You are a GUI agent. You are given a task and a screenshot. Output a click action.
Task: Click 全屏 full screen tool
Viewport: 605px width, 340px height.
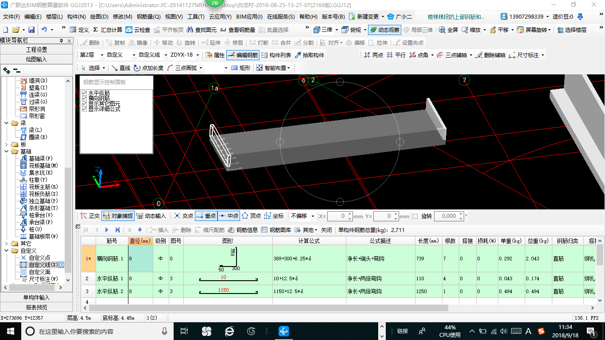pos(448,30)
